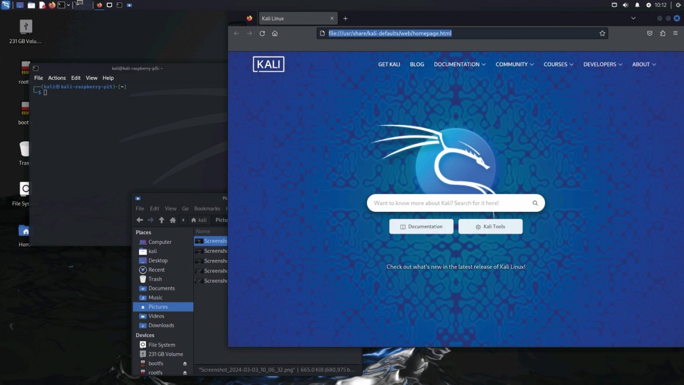Screen dimensions: 684x385
Task: Click the Kali Tools button
Action: [x=490, y=227]
